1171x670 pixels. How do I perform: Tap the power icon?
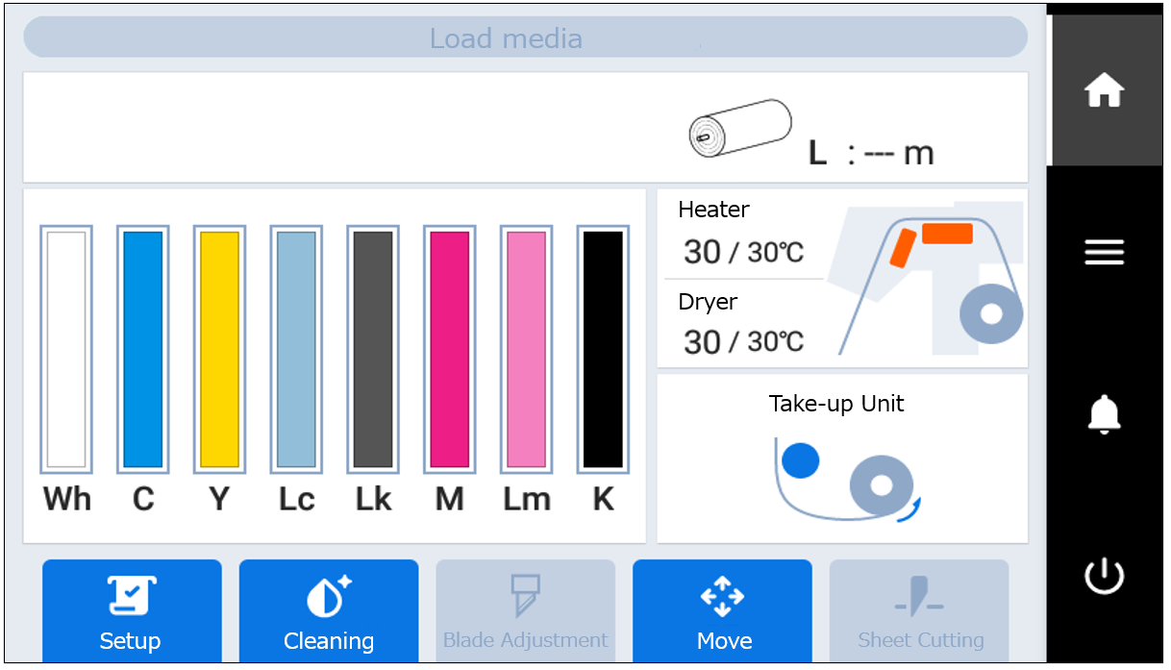(x=1104, y=577)
